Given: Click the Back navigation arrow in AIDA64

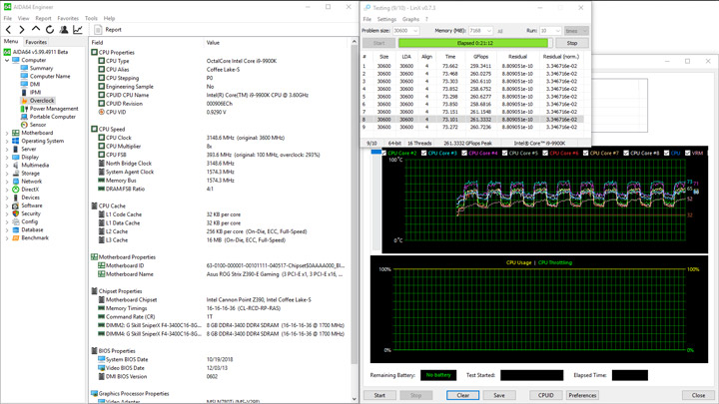Looking at the screenshot, I should (x=8, y=30).
